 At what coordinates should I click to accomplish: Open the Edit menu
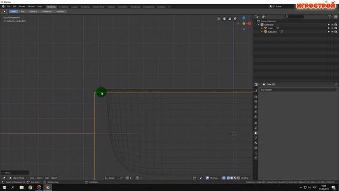[x=14, y=7]
